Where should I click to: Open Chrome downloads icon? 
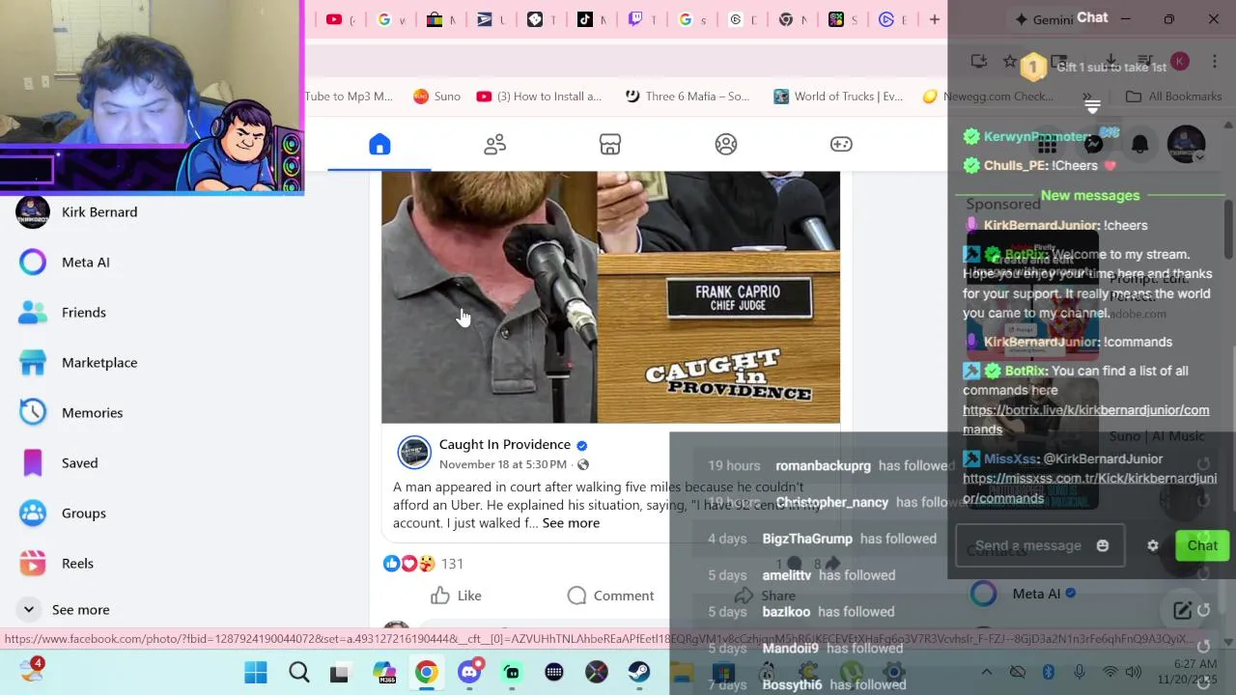pyautogui.click(x=1110, y=61)
